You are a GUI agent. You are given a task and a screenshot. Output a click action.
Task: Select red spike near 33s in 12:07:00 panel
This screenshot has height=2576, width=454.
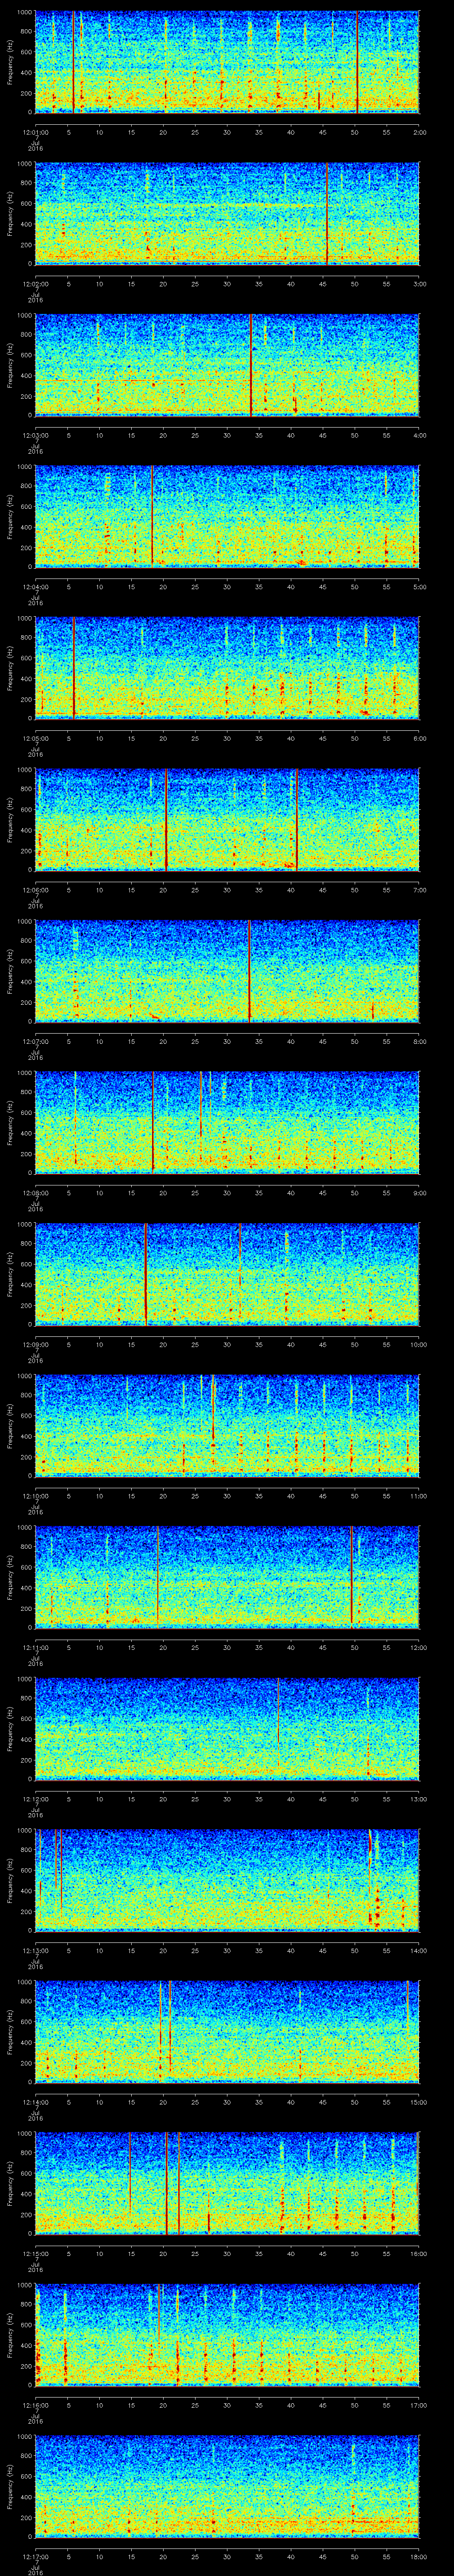(250, 972)
